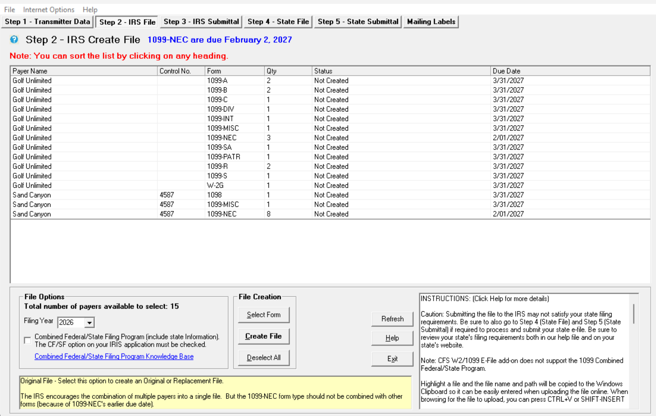Image resolution: width=656 pixels, height=416 pixels.
Task: Open Combined Federal/State Filing Program Knowledge Base link
Action: coord(114,356)
